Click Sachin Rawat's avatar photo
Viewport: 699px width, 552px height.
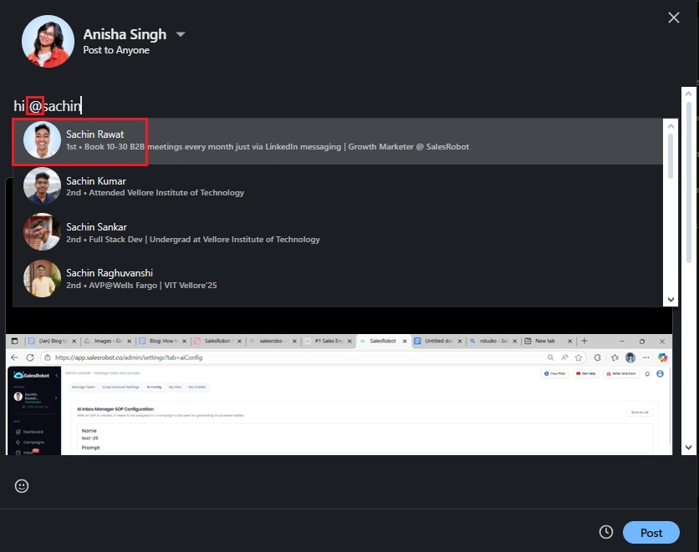click(42, 140)
